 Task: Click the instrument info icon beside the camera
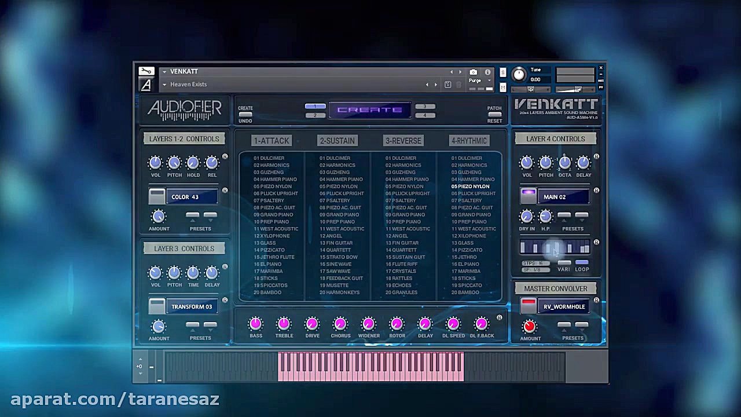click(x=487, y=71)
